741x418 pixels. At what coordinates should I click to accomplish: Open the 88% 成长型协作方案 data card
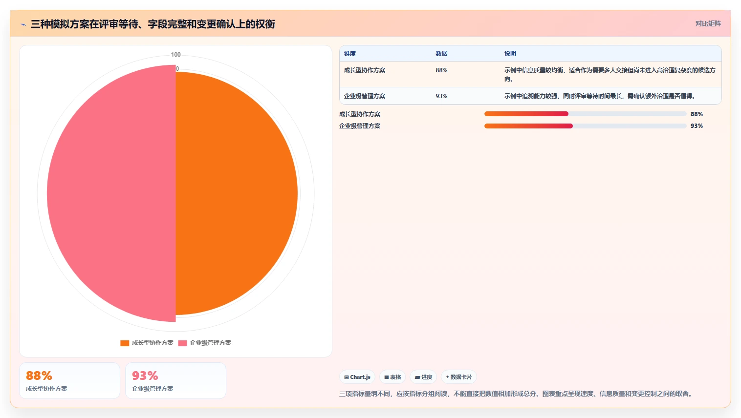(x=69, y=381)
